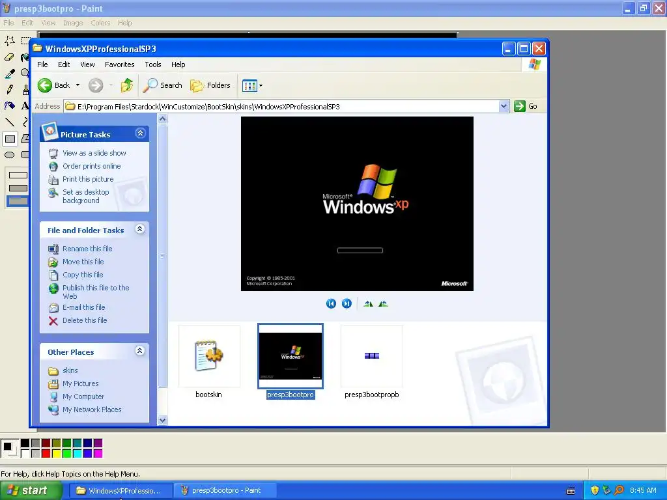The image size is (667, 500).
Task: Pick the red swatch in Paint palette
Action: pyautogui.click(x=46, y=454)
